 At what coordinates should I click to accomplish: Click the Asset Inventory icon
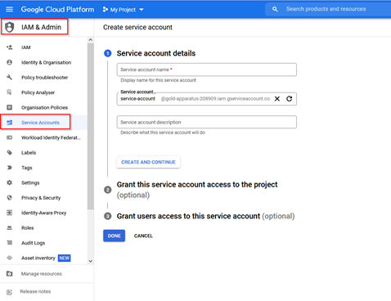(x=10, y=258)
